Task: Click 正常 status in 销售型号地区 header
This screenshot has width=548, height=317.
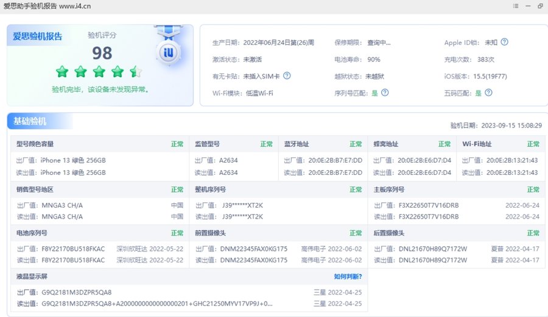Action: point(177,189)
